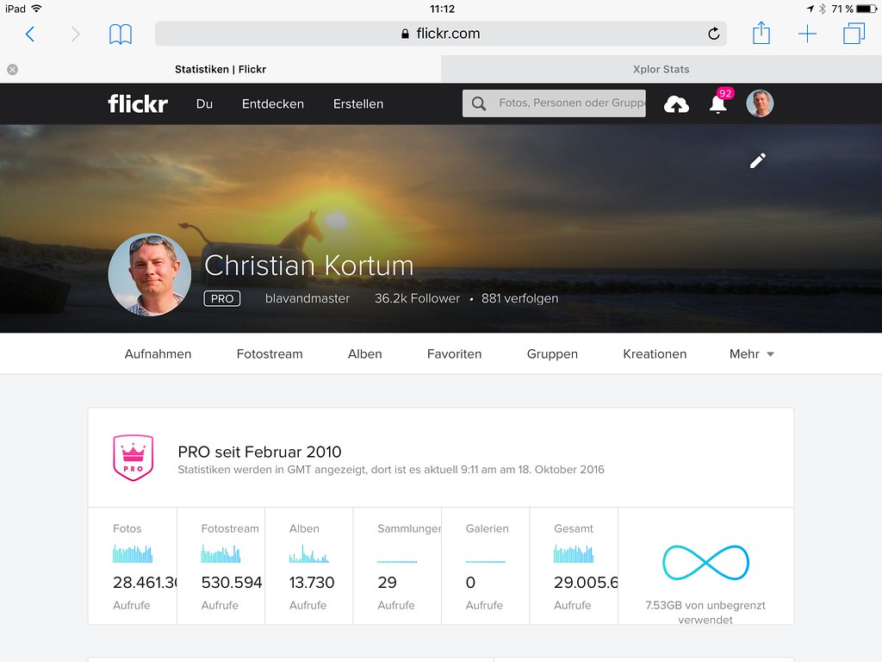Open Safari bookmarks book icon

(x=121, y=34)
